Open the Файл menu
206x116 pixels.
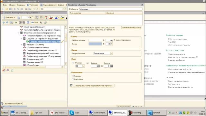pyautogui.click(x=5, y=5)
